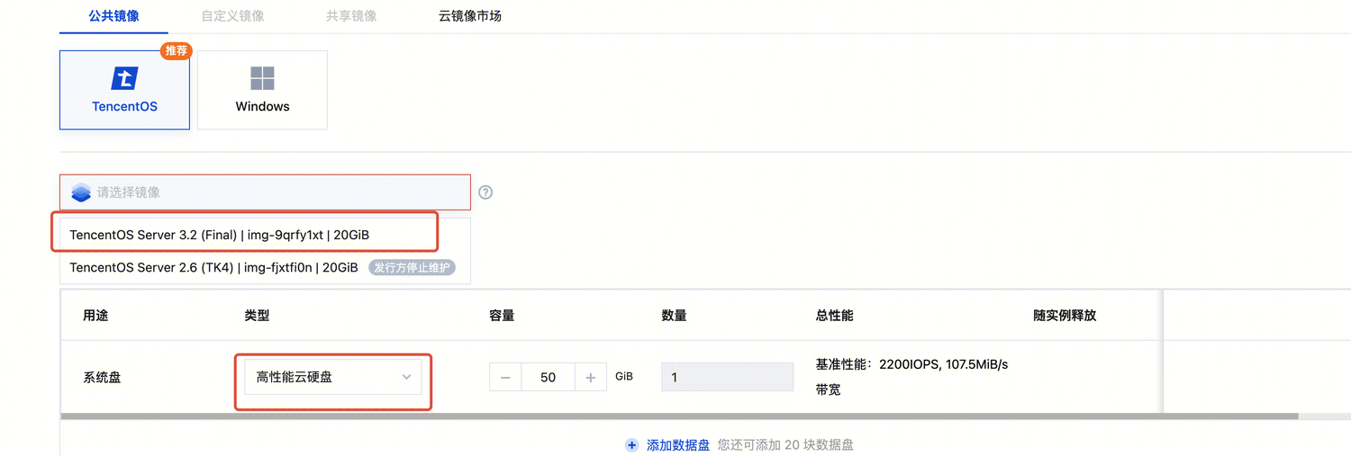Click the capacity field showing 50
1351x456 pixels.
click(x=548, y=378)
